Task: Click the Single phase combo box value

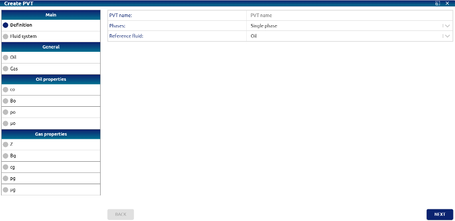Action: pos(343,26)
